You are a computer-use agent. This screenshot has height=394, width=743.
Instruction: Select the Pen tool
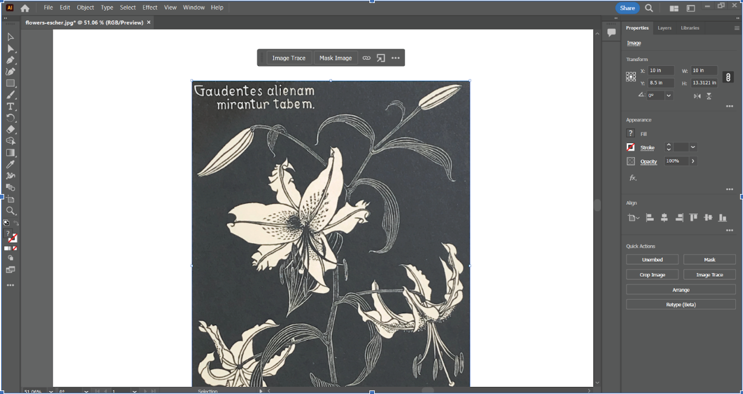point(10,60)
